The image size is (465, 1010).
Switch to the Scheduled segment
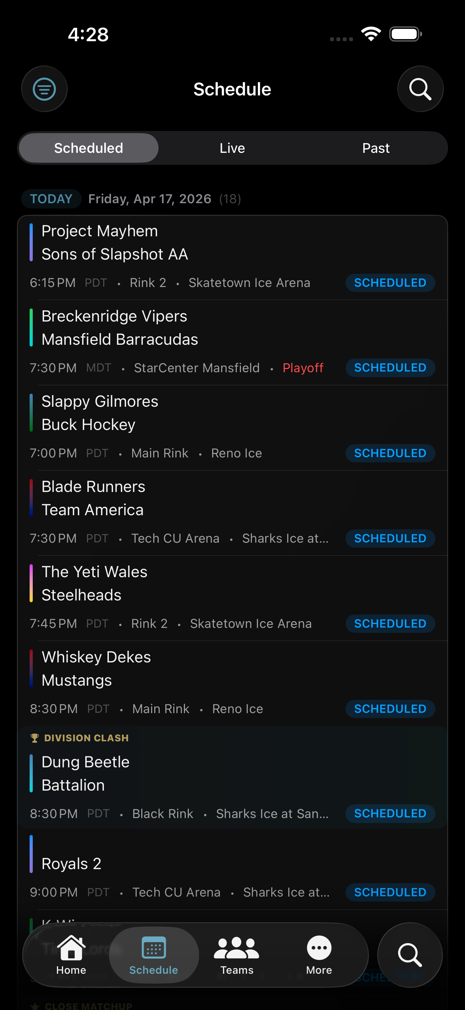(89, 148)
